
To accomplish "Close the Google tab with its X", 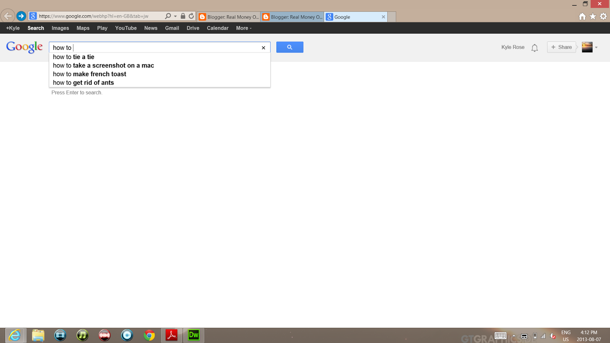I will (383, 17).
